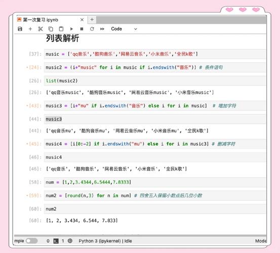Open a new launcher tab with plus button
The height and width of the screenshot is (253, 280).
click(92, 20)
